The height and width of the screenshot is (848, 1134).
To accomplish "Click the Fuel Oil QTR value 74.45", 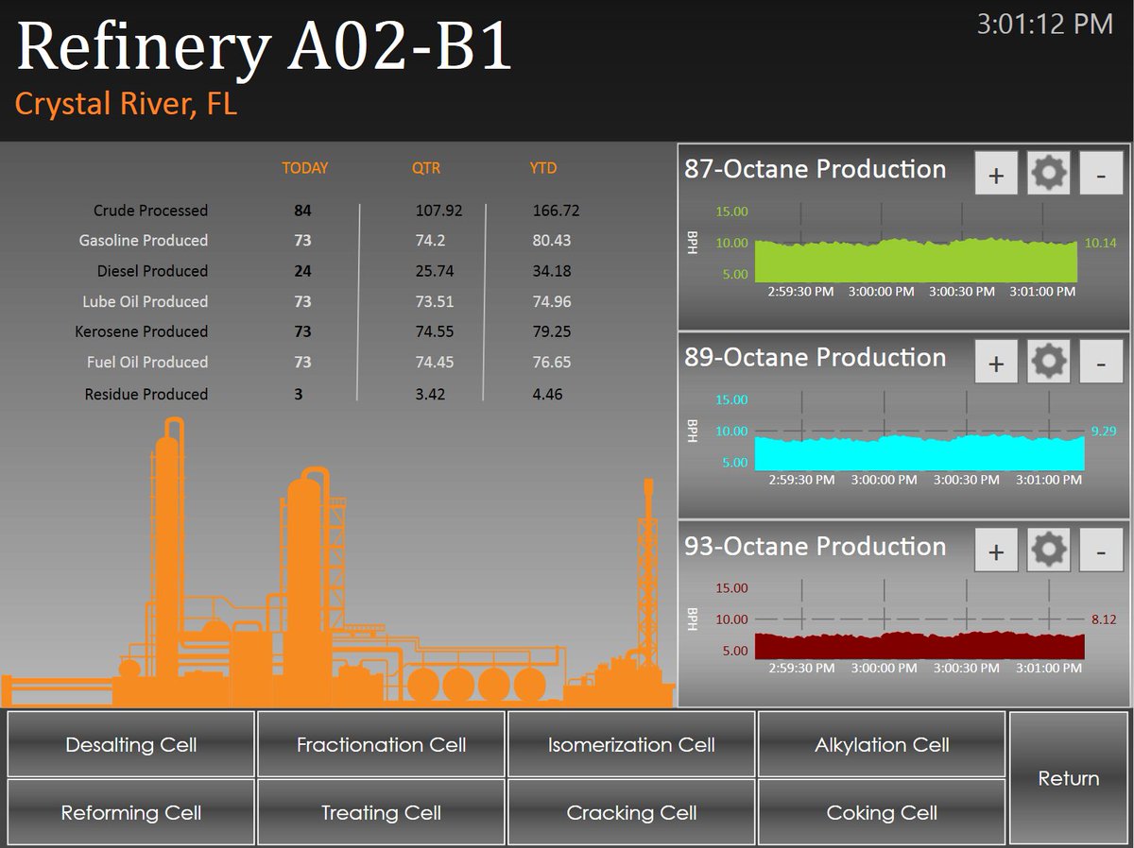I will [x=435, y=362].
